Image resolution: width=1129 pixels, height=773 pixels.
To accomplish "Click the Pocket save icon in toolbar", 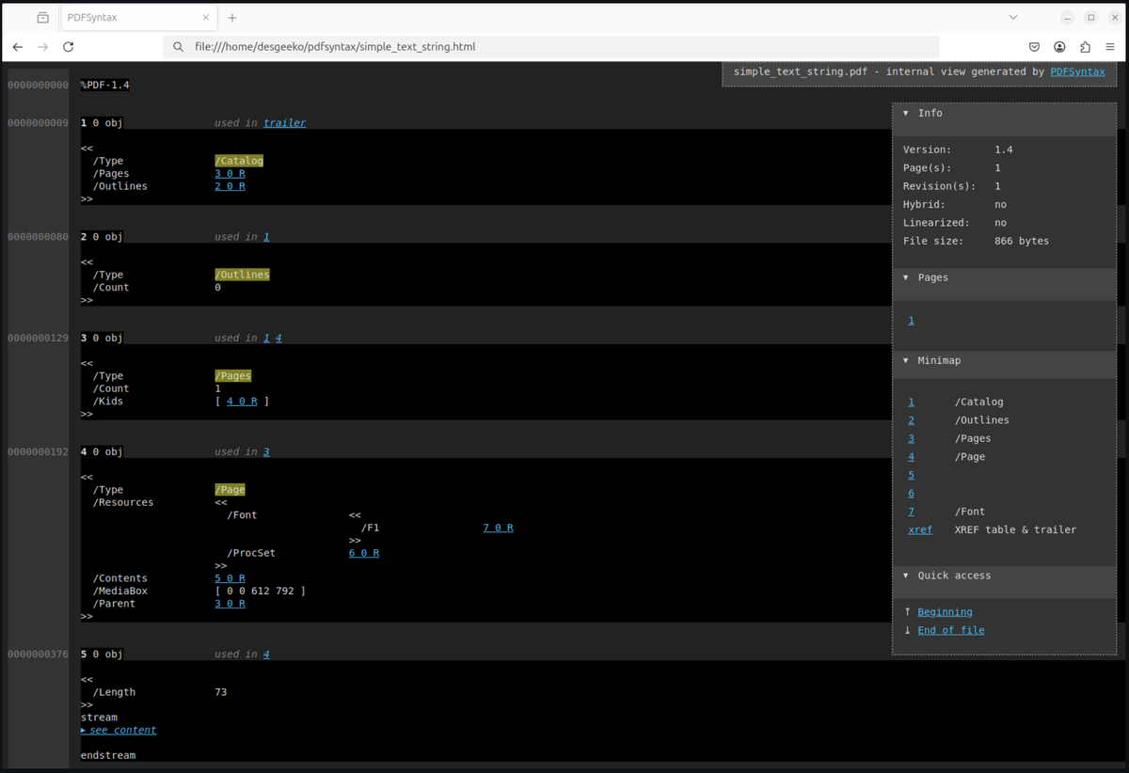I will (1034, 46).
